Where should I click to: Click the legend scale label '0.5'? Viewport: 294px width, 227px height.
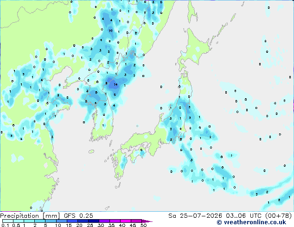click(16, 225)
